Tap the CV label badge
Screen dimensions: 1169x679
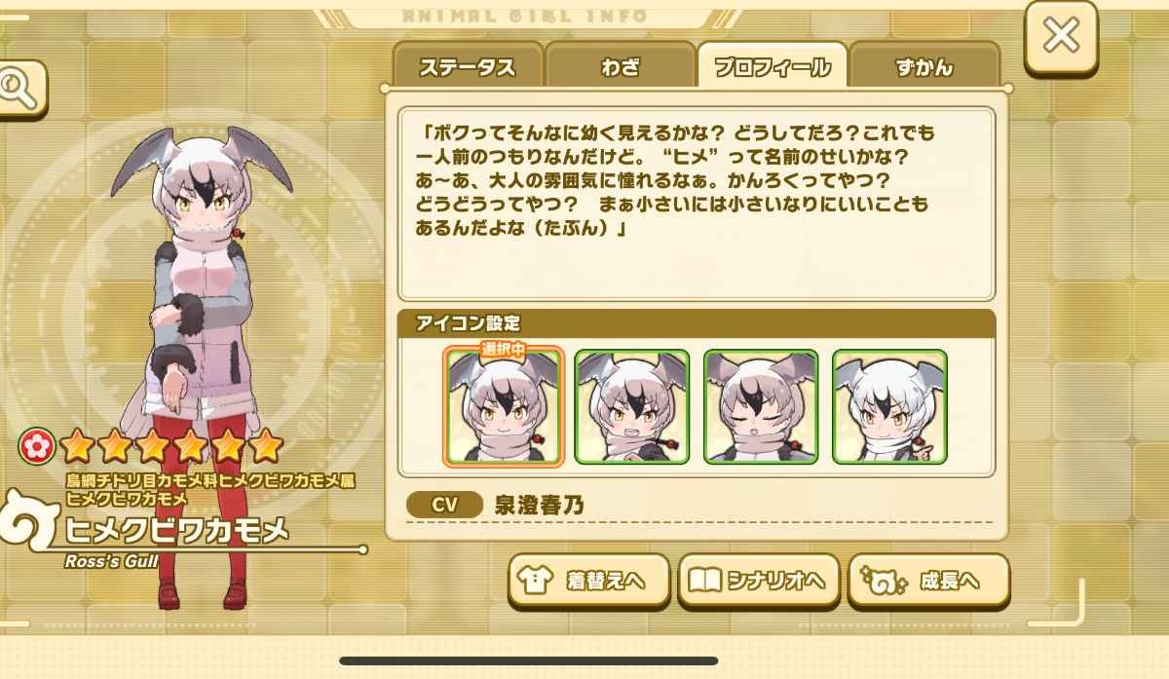pyautogui.click(x=444, y=505)
